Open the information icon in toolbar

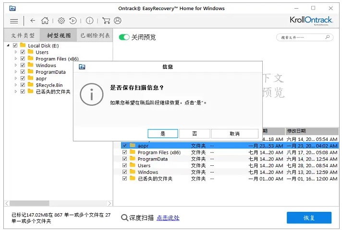pos(90,21)
